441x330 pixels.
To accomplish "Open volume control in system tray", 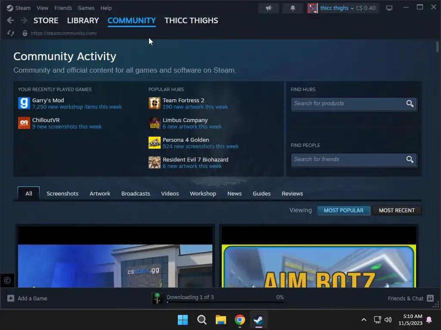I will tap(388, 320).
